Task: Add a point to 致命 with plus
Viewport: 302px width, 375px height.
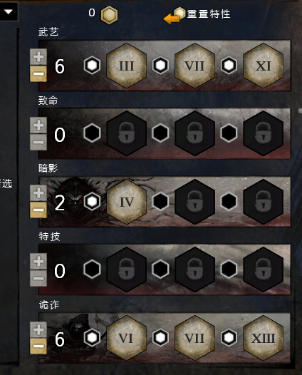Action: (38, 125)
